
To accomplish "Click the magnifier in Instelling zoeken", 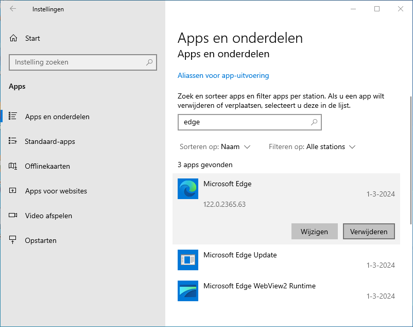I will (149, 62).
